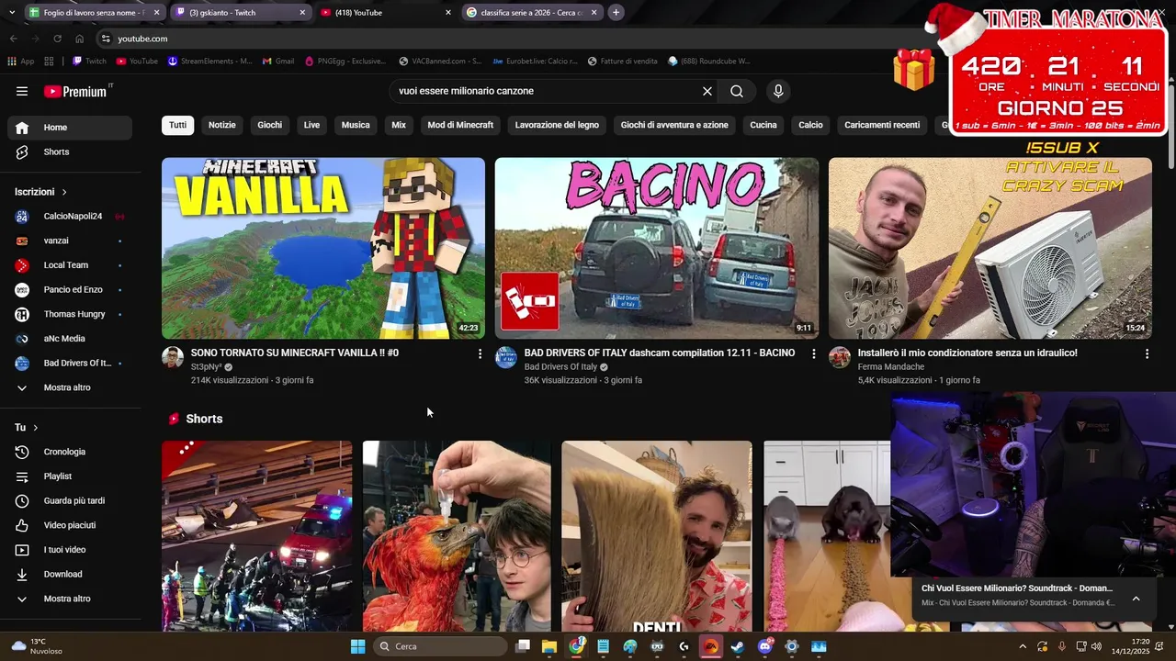Play the Minecraft VANILLA video thumbnail
Image resolution: width=1176 pixels, height=661 pixels.
coord(323,248)
